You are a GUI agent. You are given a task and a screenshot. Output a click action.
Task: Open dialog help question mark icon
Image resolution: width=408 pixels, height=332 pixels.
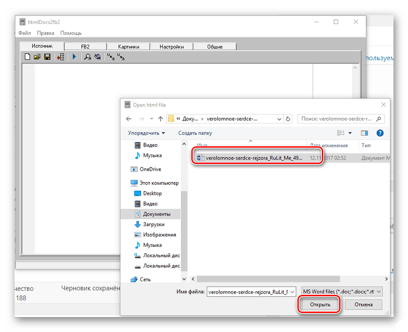click(380, 133)
